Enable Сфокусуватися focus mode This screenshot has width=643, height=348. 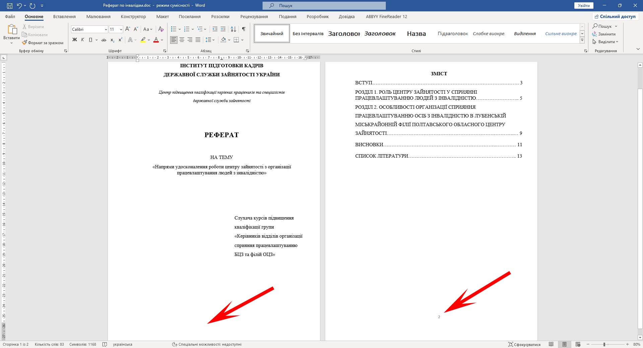tap(524, 344)
